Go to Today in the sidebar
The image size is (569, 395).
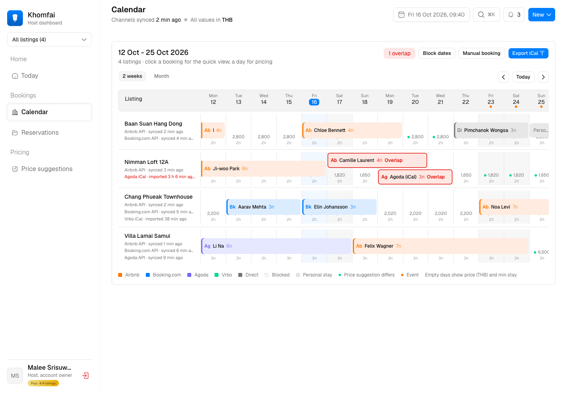click(49, 76)
